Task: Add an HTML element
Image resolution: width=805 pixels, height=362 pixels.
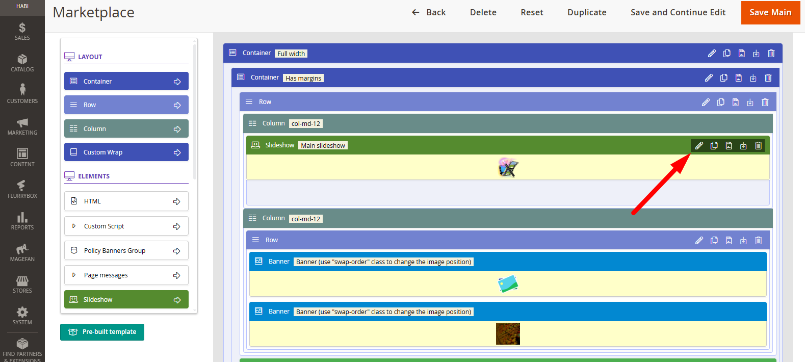Action: [x=126, y=201]
